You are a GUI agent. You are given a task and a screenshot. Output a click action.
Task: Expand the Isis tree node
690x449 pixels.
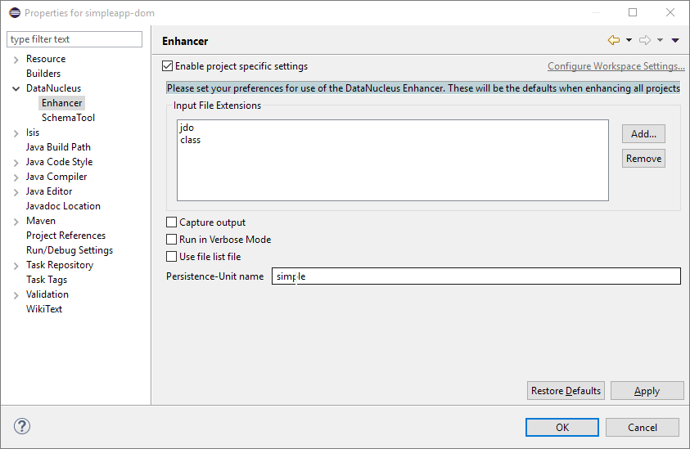click(x=16, y=133)
